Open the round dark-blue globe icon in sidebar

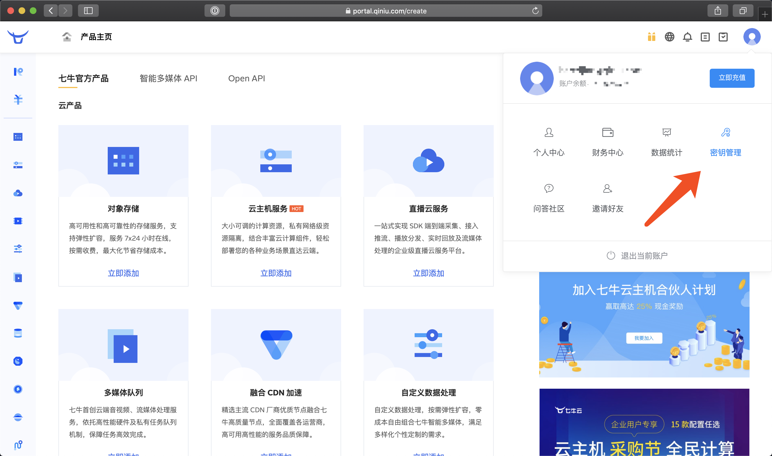click(x=18, y=361)
